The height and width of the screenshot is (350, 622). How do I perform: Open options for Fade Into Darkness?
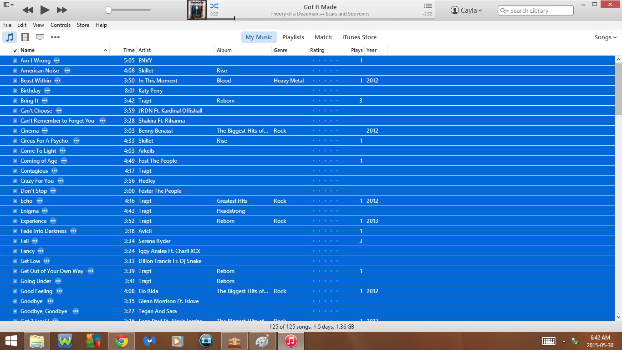pyautogui.click(x=73, y=231)
